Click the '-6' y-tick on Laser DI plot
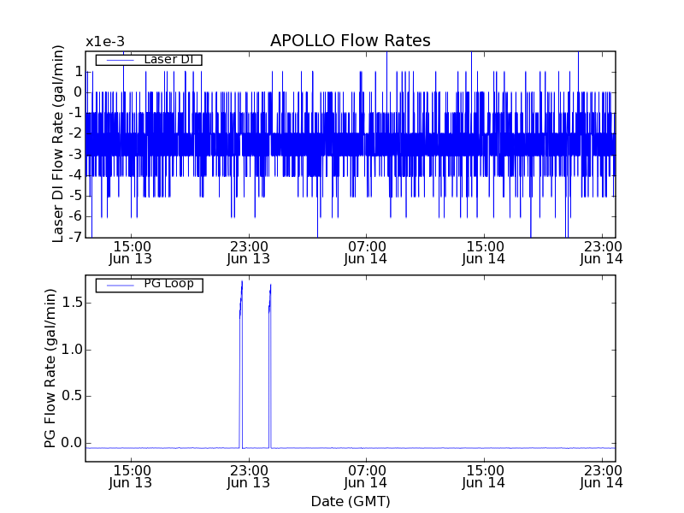This screenshot has height=513, width=684. [75, 216]
